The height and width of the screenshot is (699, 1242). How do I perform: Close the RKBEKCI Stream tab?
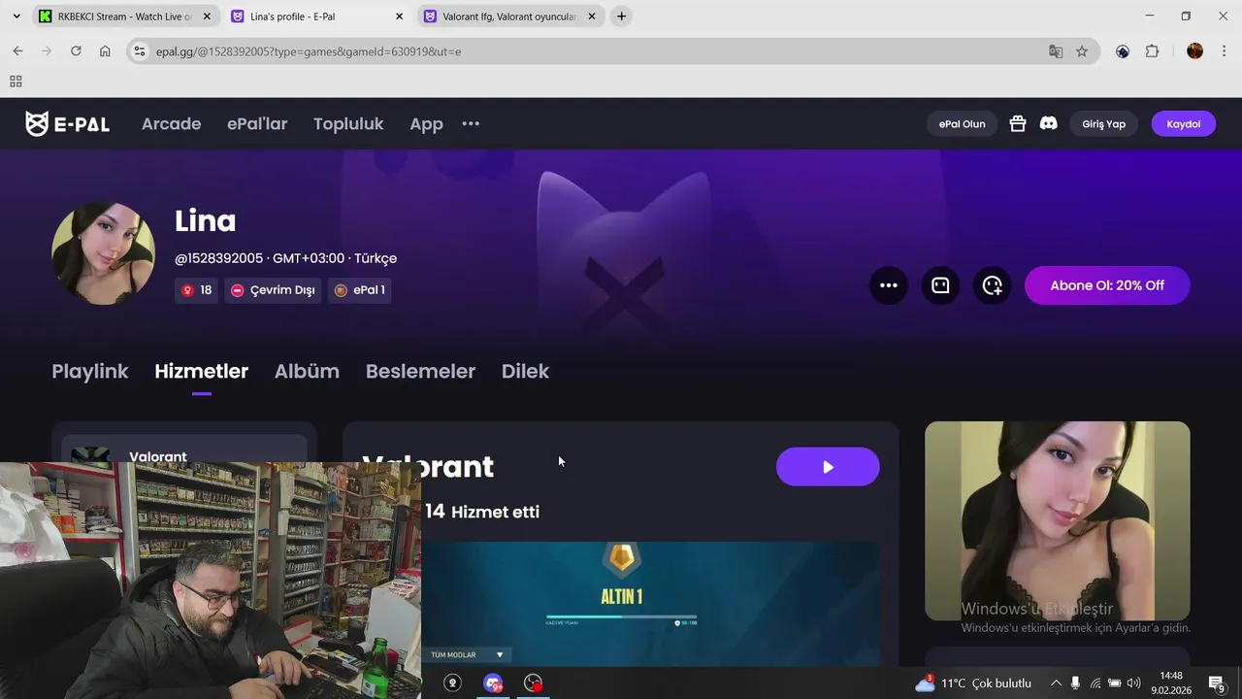click(x=207, y=17)
